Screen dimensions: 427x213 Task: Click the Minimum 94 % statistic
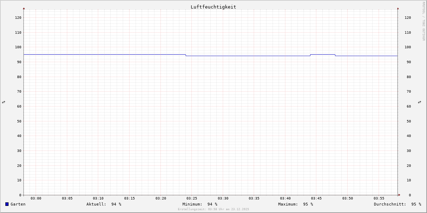(x=200, y=204)
